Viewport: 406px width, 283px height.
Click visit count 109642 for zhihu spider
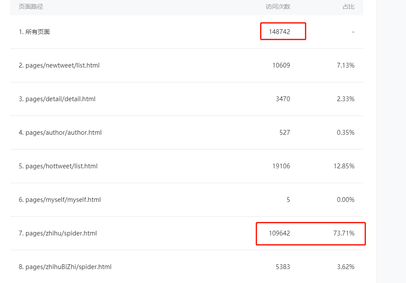(x=279, y=233)
